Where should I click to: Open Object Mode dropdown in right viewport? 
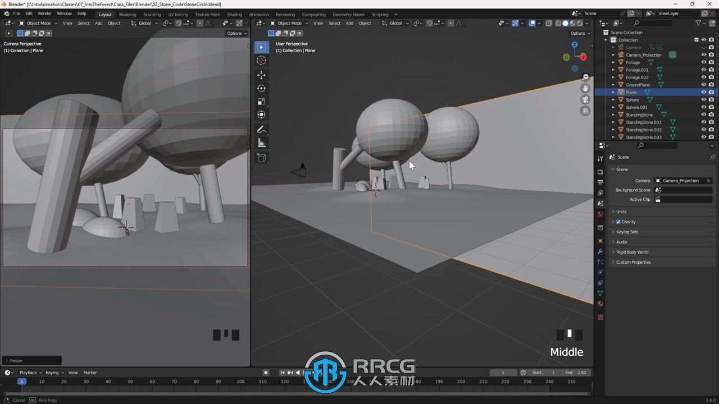[x=289, y=23]
